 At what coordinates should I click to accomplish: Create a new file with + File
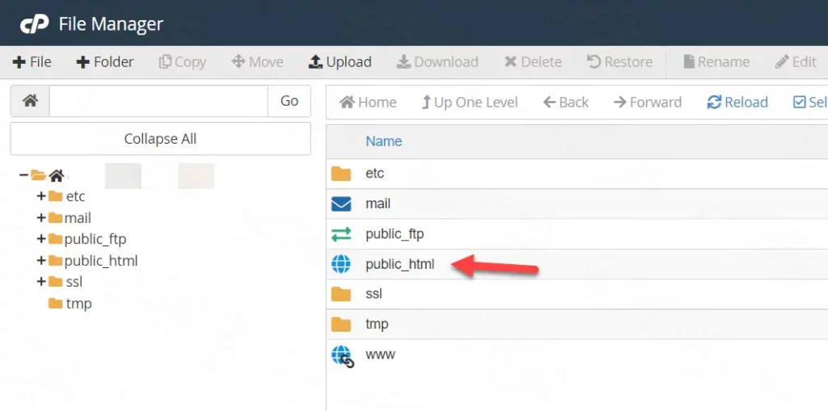(x=32, y=62)
